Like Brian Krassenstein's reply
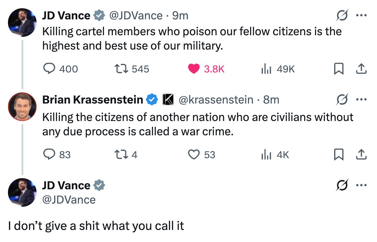 click(194, 155)
